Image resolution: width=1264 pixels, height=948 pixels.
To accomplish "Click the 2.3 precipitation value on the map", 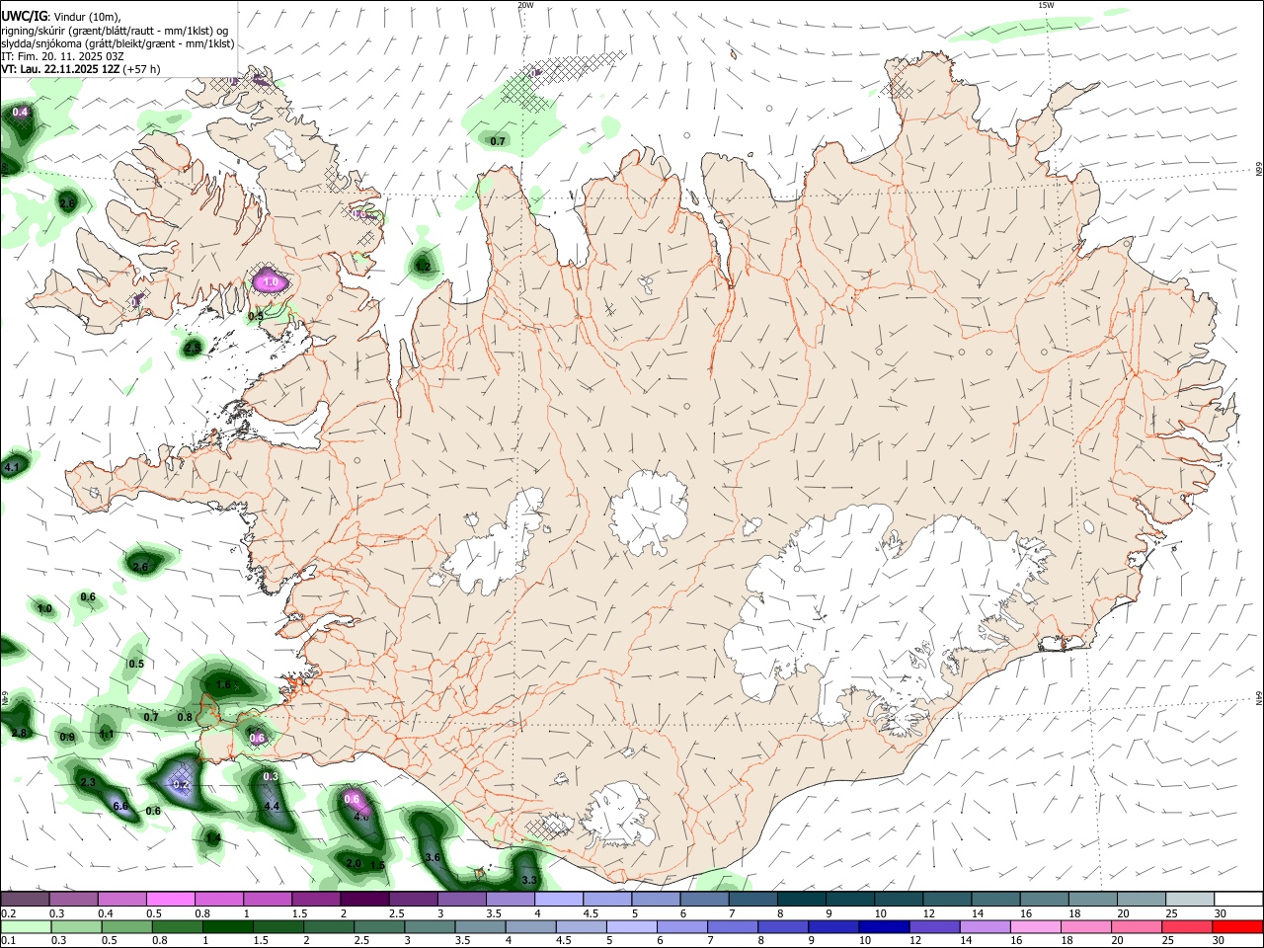I will point(87,782).
